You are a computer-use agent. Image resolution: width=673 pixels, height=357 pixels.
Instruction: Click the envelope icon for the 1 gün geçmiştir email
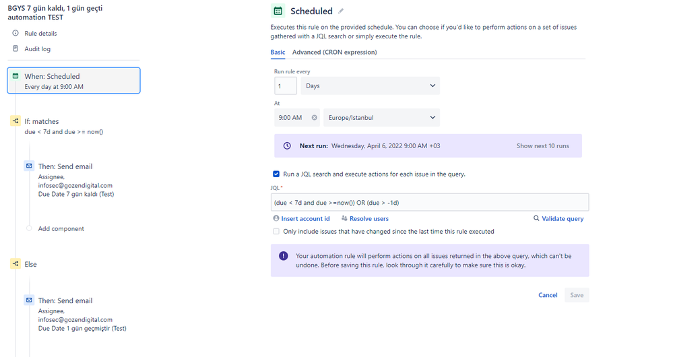coord(29,300)
